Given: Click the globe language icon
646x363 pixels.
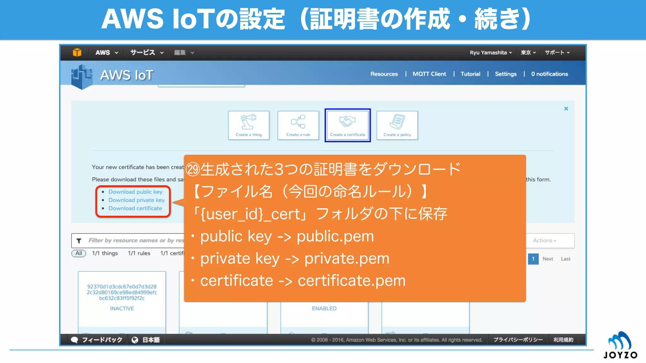Looking at the screenshot, I should (x=135, y=340).
